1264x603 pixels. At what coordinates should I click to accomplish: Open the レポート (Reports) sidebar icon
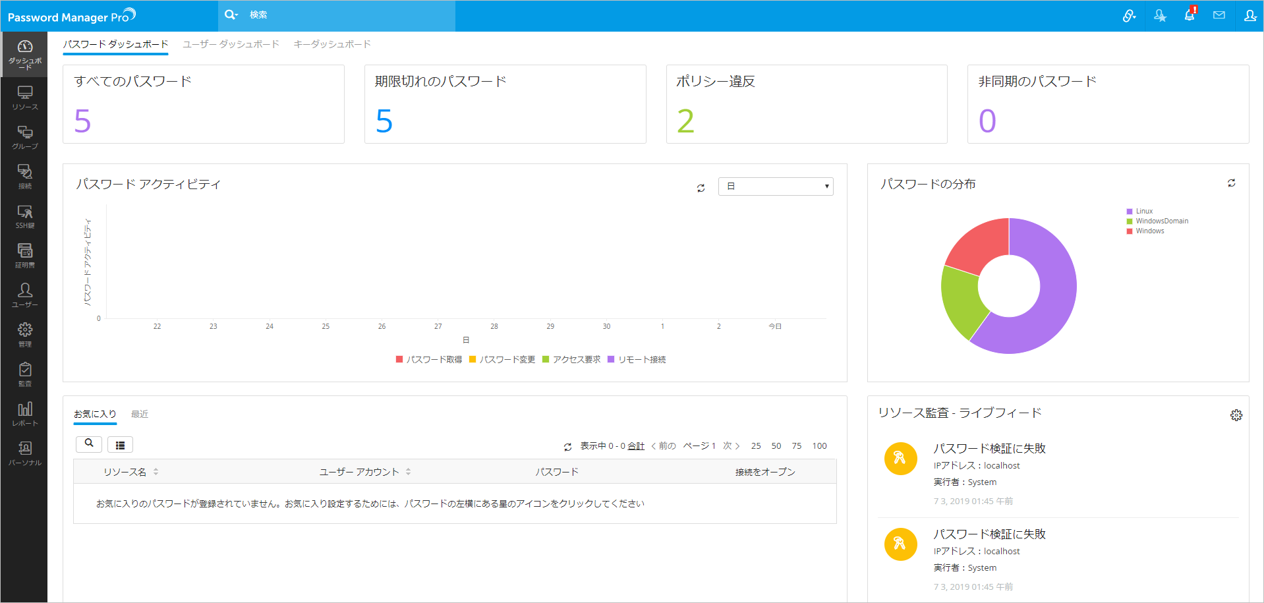click(x=24, y=413)
